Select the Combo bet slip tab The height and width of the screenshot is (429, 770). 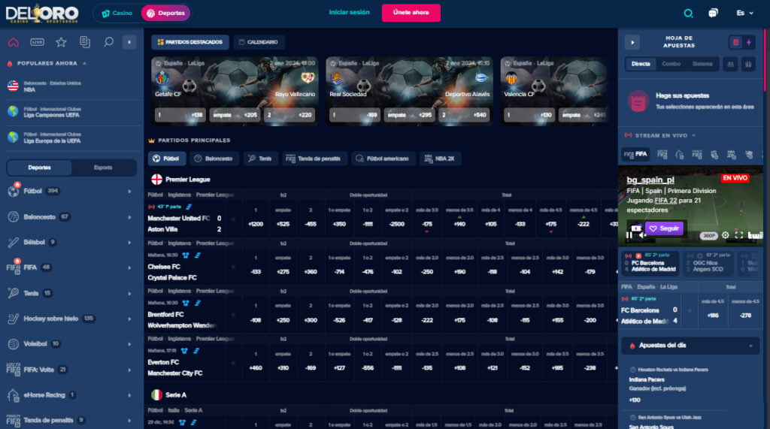671,65
